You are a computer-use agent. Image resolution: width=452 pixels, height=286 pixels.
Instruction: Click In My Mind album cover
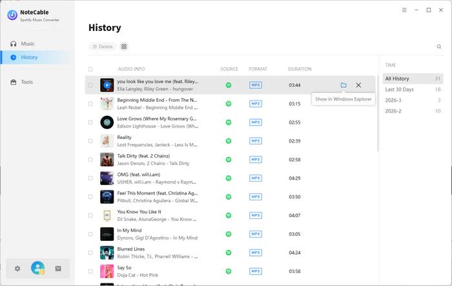point(107,234)
